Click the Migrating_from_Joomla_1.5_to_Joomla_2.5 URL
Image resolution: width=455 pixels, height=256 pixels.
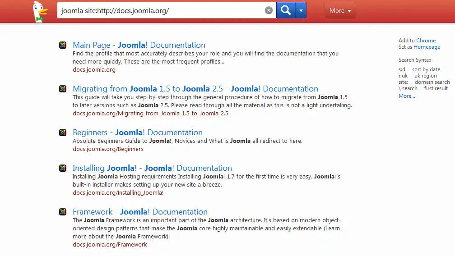150,113
